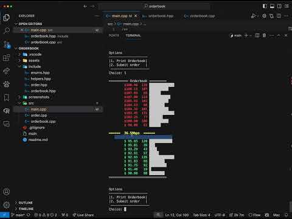
Task: Split the terminal
Action: click(257, 35)
